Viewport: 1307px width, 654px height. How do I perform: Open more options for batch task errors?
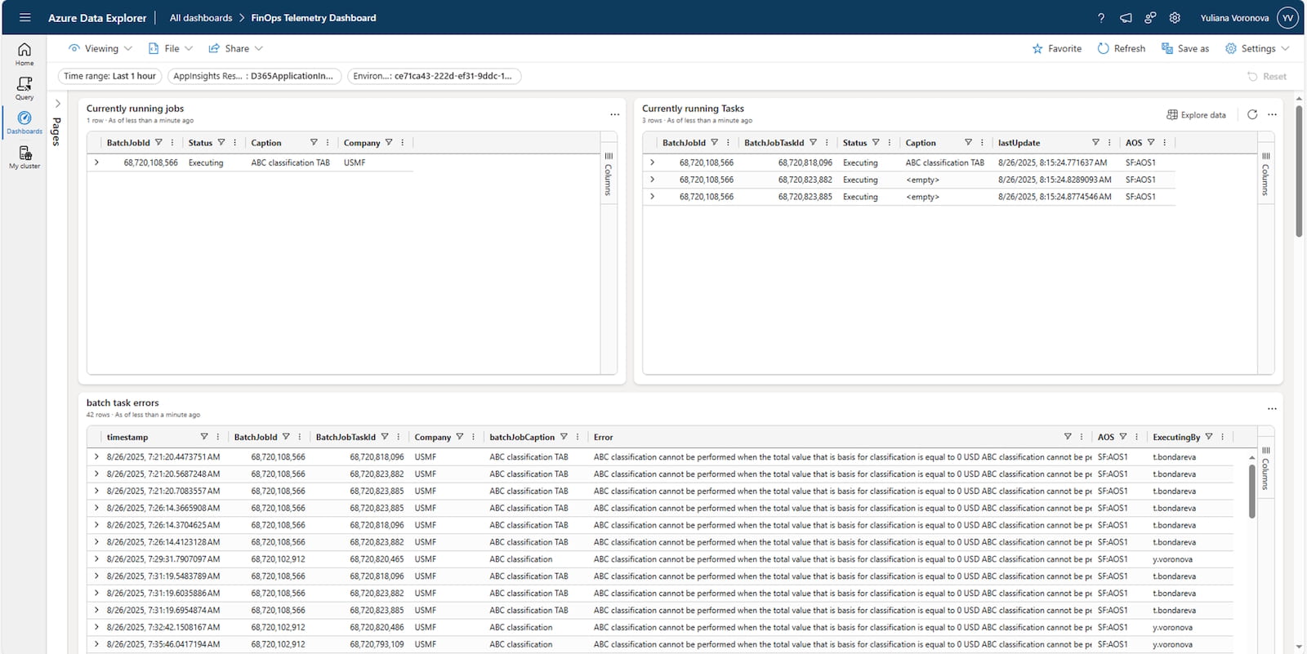(1272, 408)
